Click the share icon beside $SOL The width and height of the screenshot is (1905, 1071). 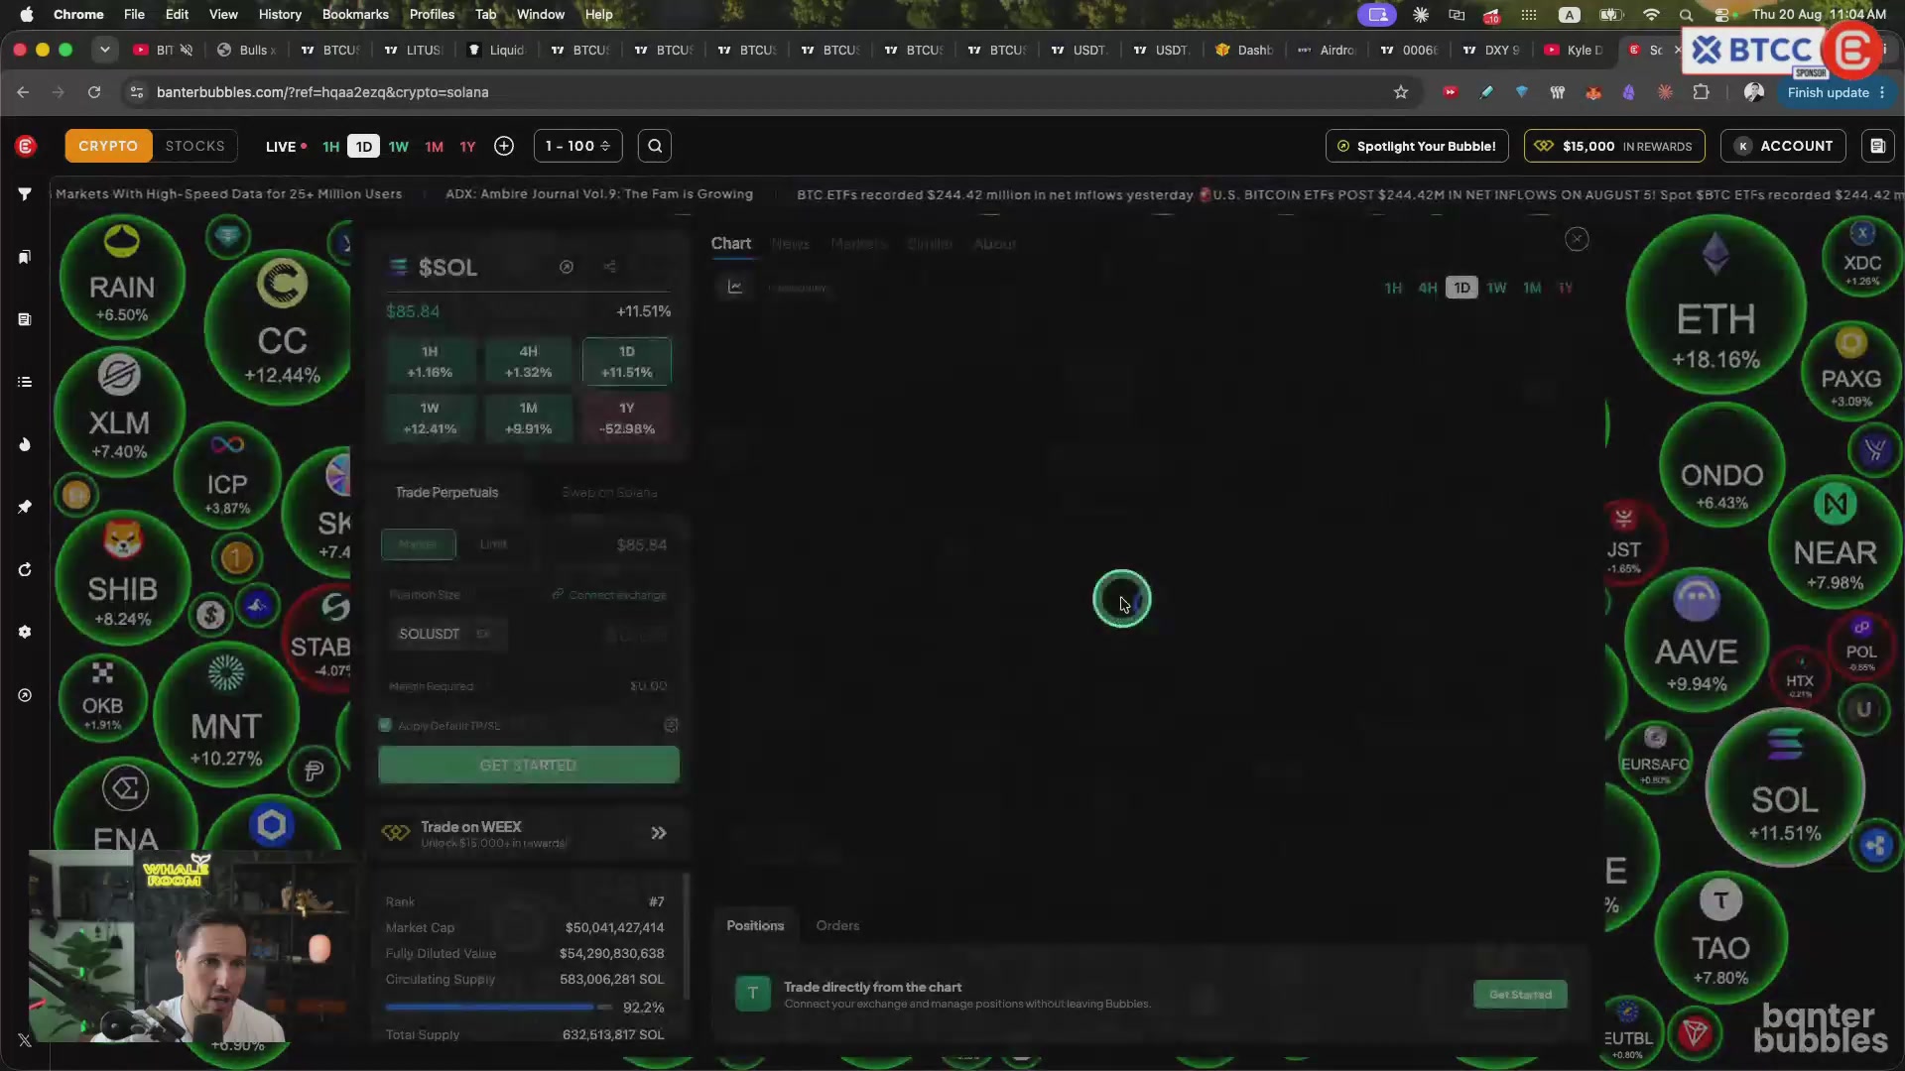coord(610,267)
